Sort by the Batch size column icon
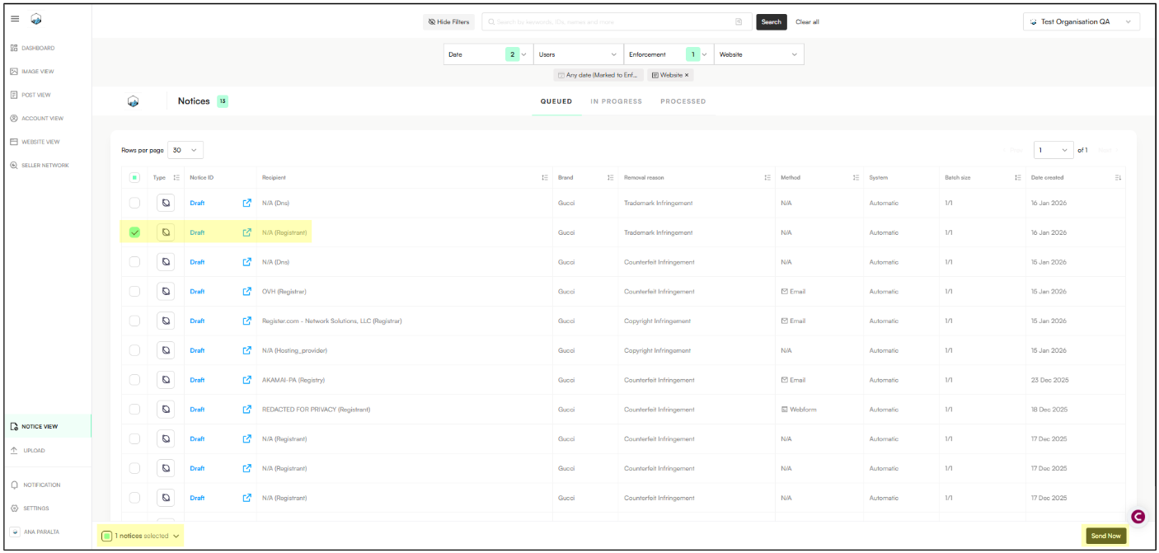The height and width of the screenshot is (553, 1159). point(1019,177)
